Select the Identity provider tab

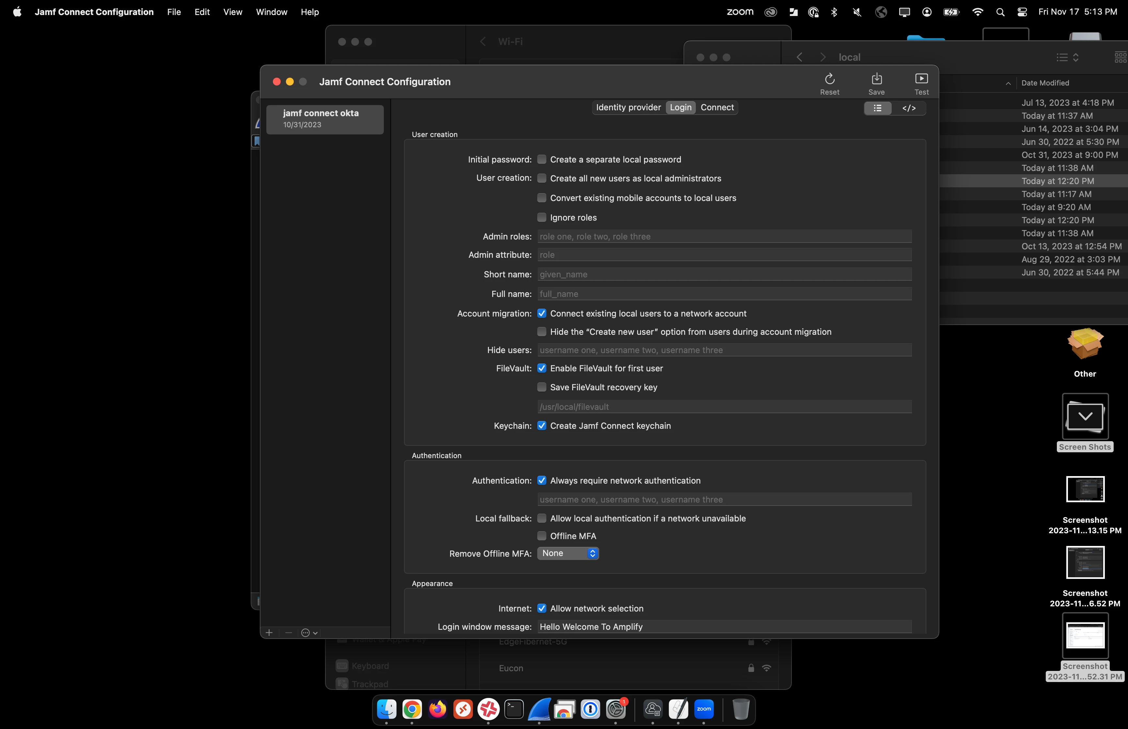click(x=628, y=107)
